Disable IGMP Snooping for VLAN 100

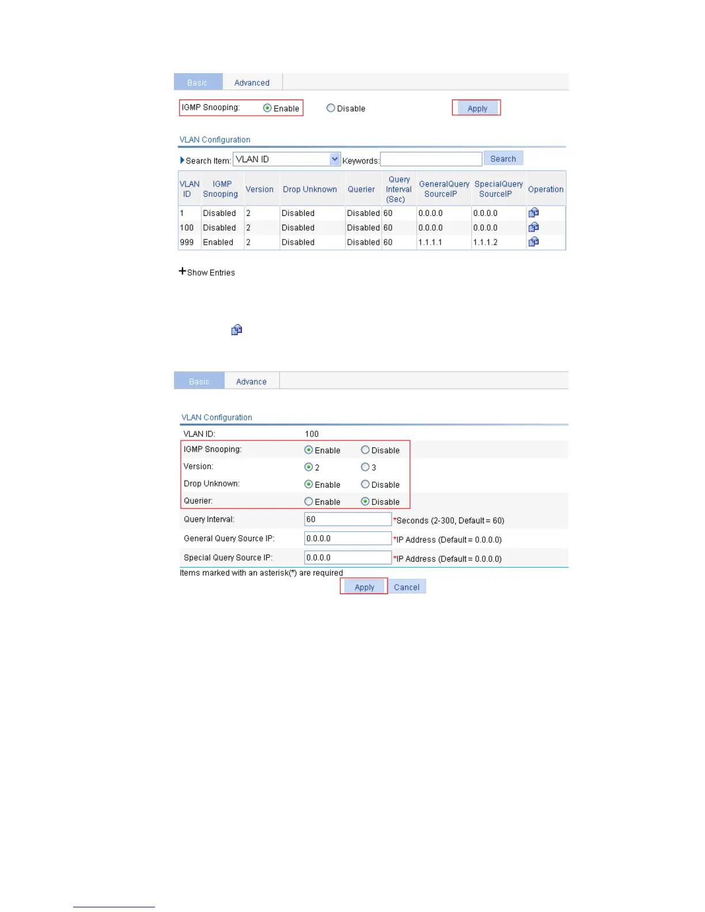coord(365,450)
